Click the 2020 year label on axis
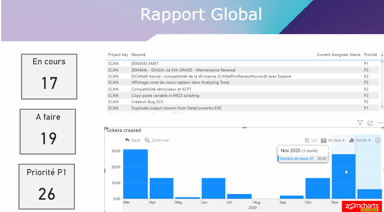384x212 pixels. pyautogui.click(x=252, y=208)
